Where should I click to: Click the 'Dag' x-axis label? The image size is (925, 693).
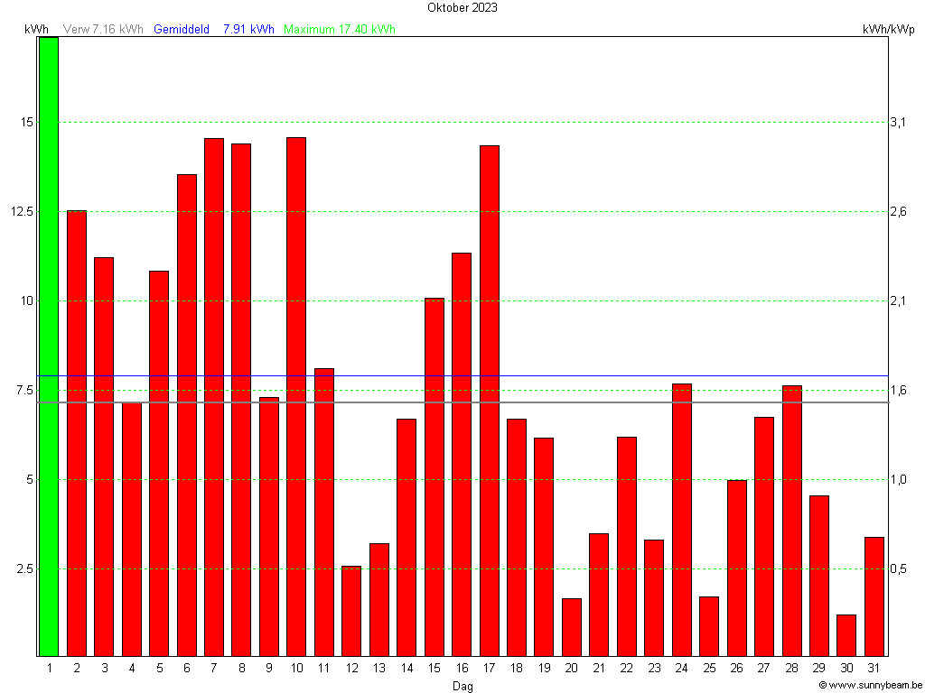tap(462, 686)
